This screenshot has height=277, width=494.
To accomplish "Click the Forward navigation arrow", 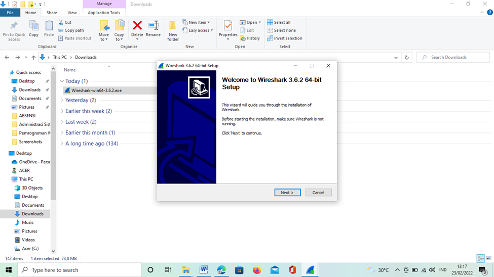I will (x=18, y=57).
